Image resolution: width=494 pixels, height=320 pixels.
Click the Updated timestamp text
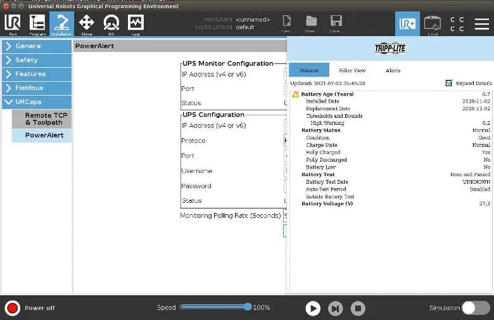[x=327, y=83]
